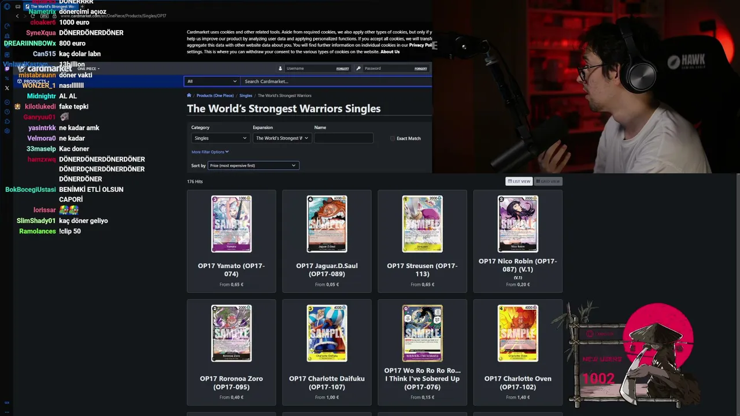
Task: Open the Expansion dropdown
Action: tap(281, 138)
